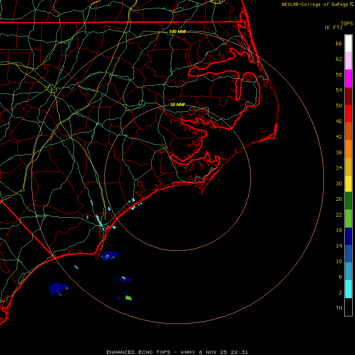Click the dark orange 42 kft swatch
Screen dimensions: 355x355
pos(348,131)
